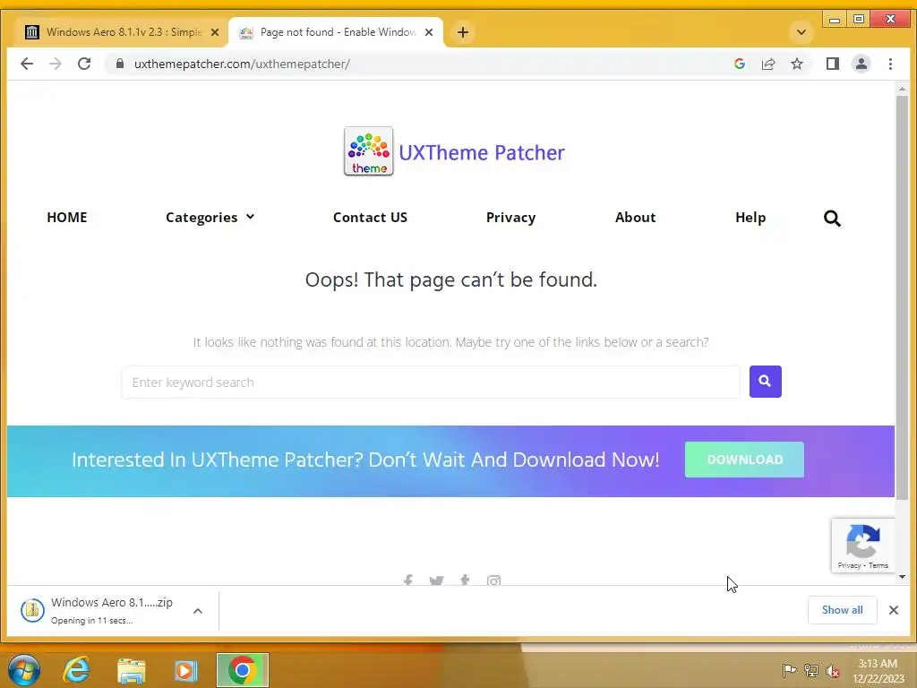Image resolution: width=917 pixels, height=688 pixels.
Task: Expand the Categories menu
Action: (x=210, y=218)
